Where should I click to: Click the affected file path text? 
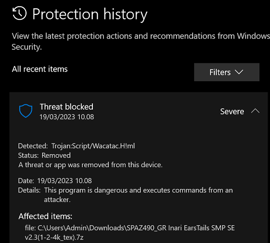[130, 232]
